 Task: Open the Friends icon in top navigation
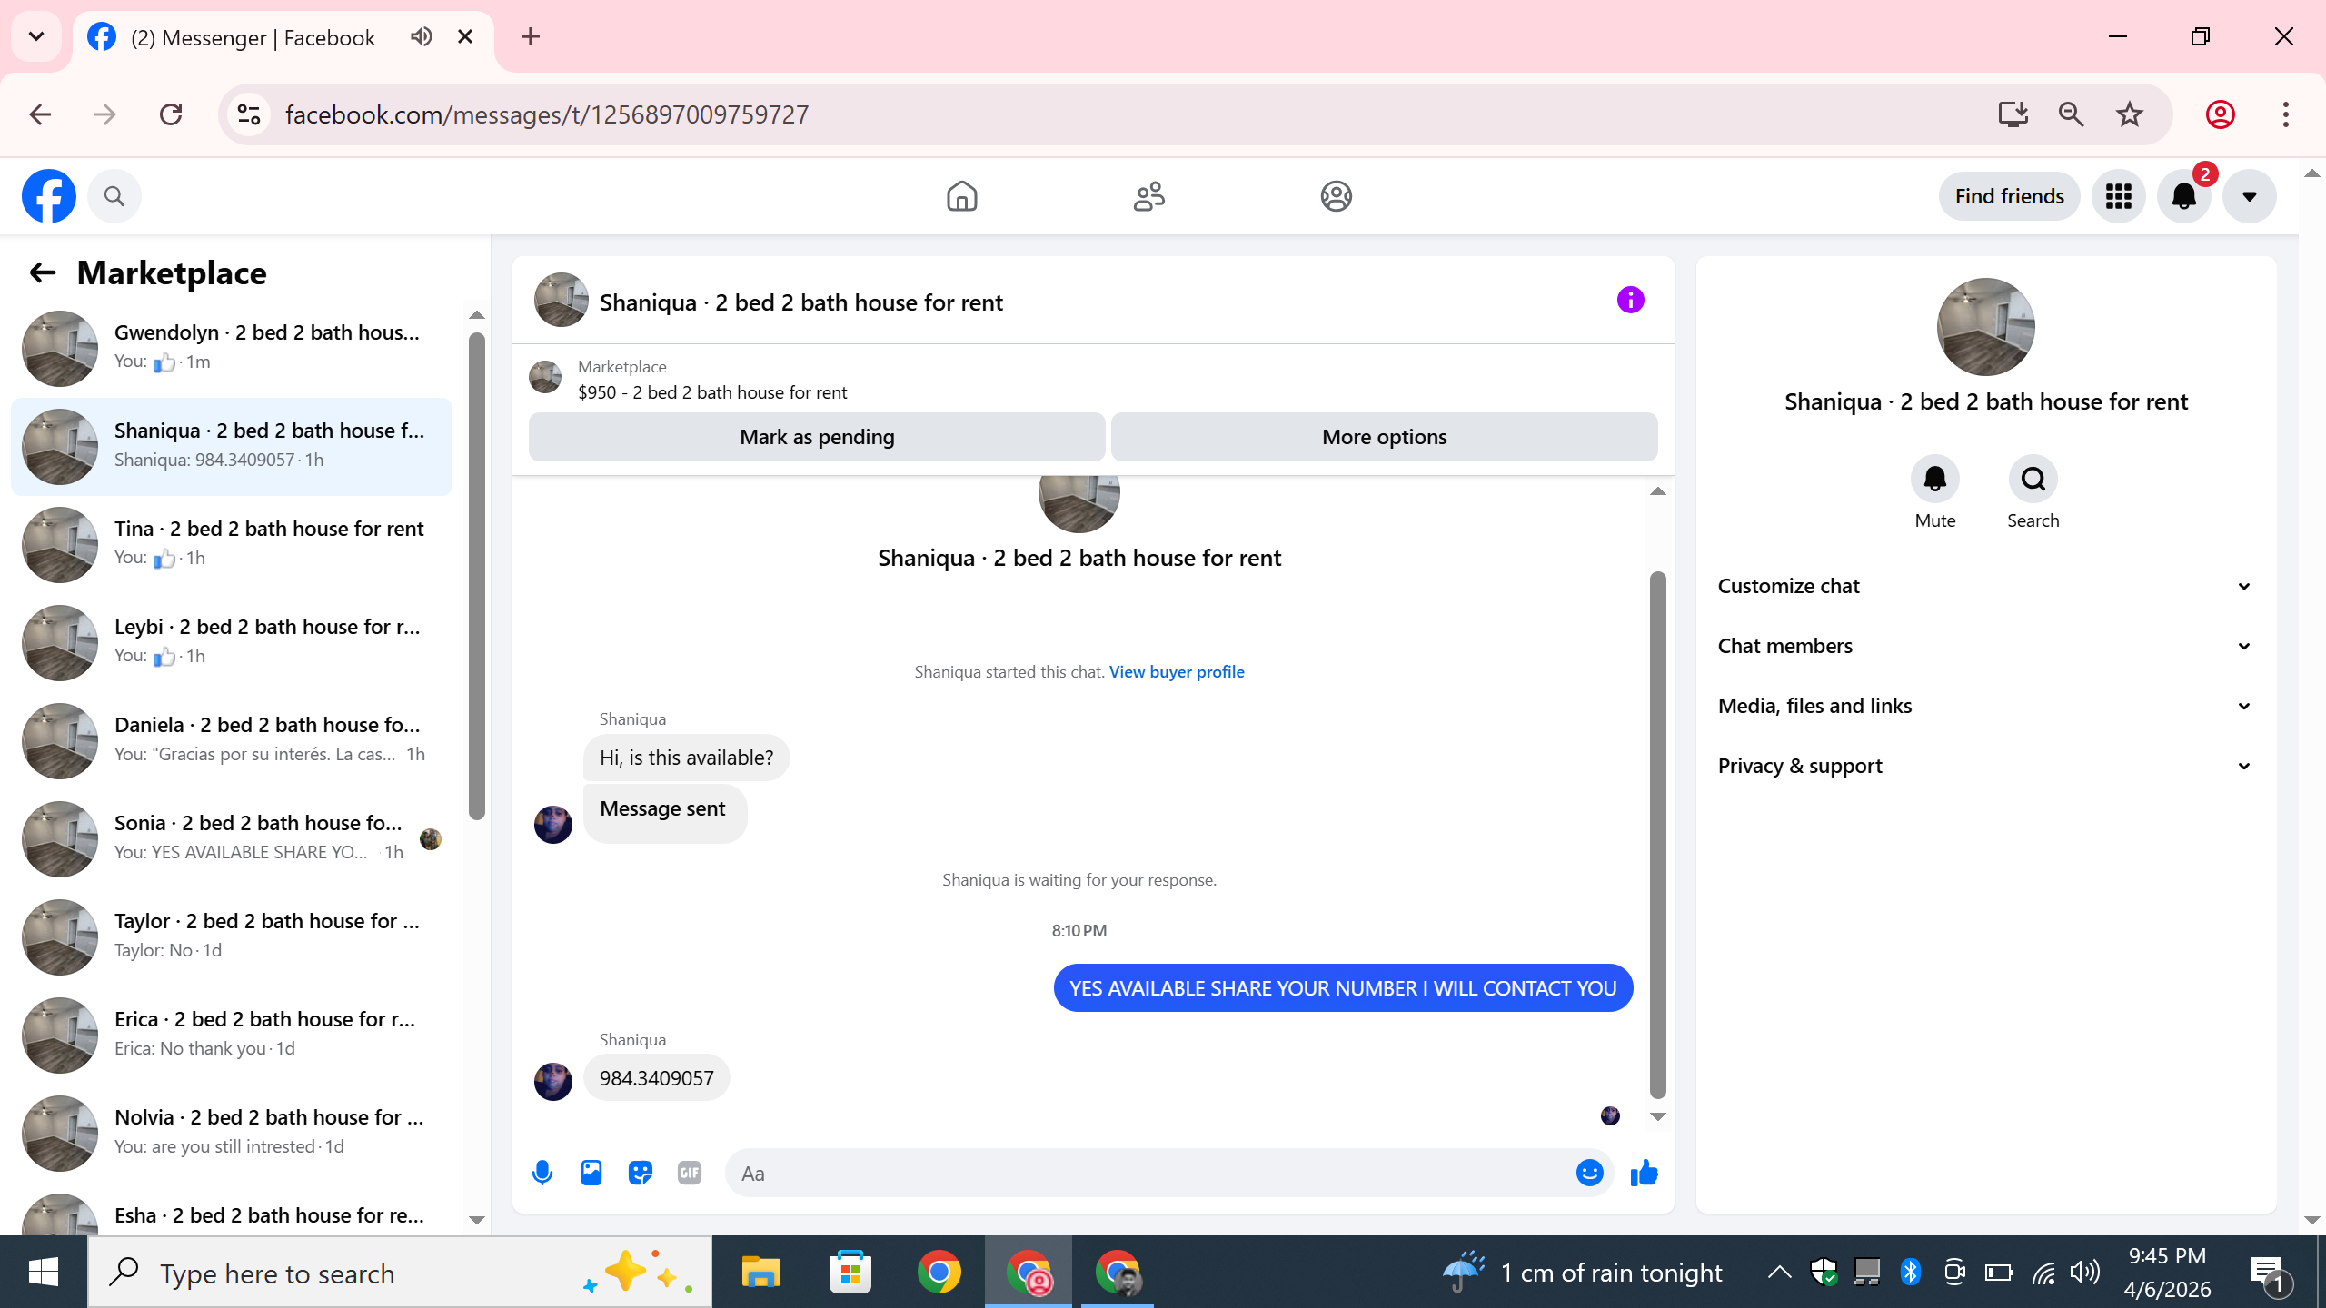(x=1149, y=196)
